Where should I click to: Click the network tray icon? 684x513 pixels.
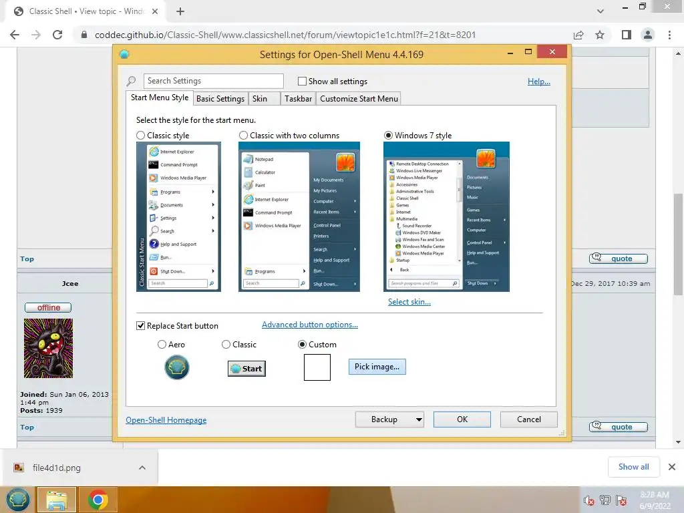click(x=605, y=500)
